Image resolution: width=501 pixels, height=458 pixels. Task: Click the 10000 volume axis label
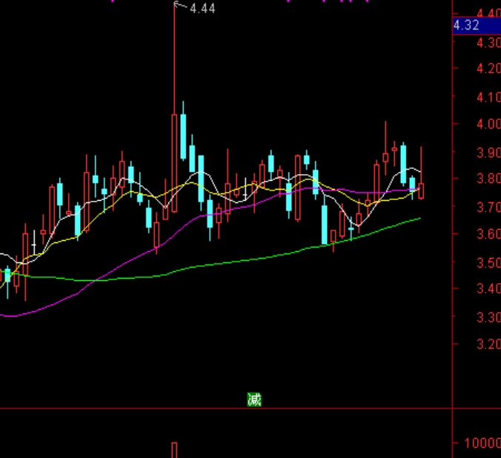tap(482, 443)
